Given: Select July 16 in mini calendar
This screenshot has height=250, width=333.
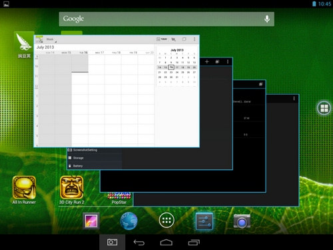Looking at the screenshot, I should pyautogui.click(x=171, y=67).
